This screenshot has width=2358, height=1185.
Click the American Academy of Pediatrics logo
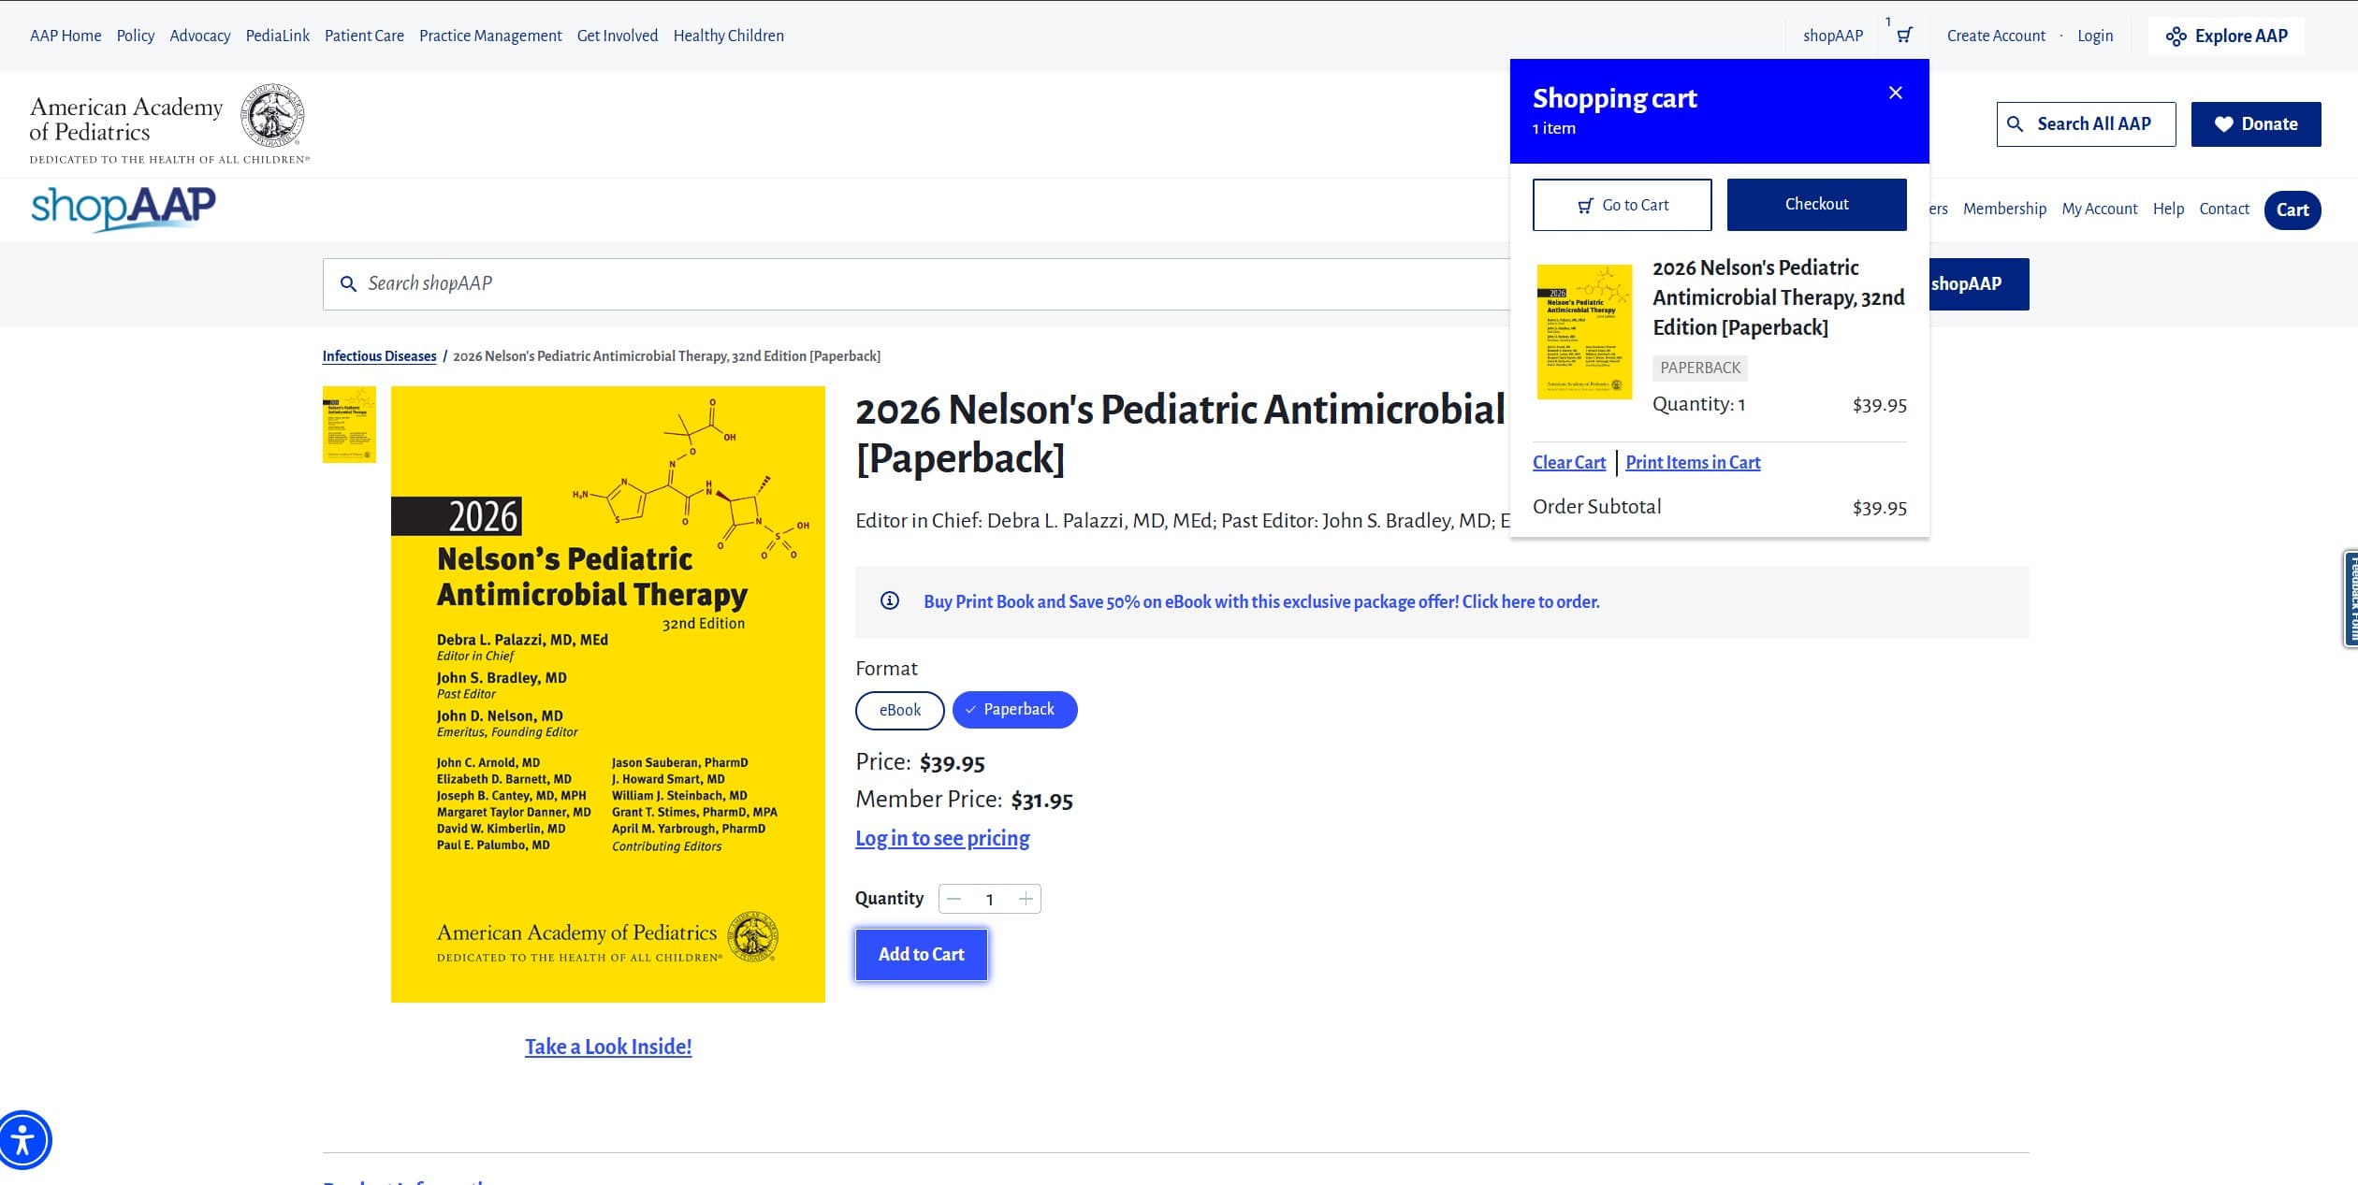pyautogui.click(x=168, y=123)
